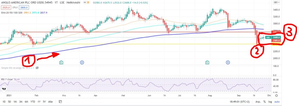This screenshot has width=297, height=106.
Task: Select the 1M time range
Action: pyautogui.click(x=15, y=102)
